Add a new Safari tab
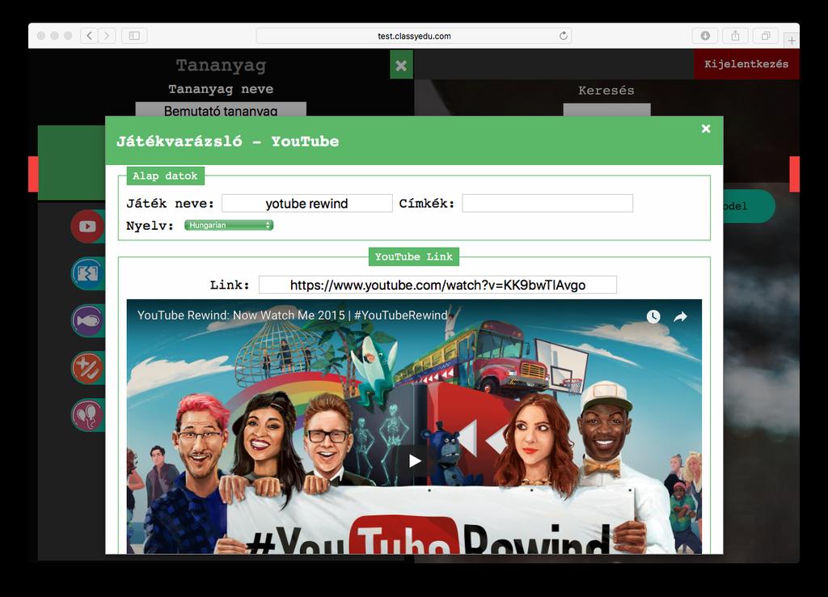The height and width of the screenshot is (597, 828). click(792, 40)
